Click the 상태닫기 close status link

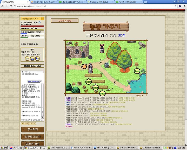(x=140, y=96)
